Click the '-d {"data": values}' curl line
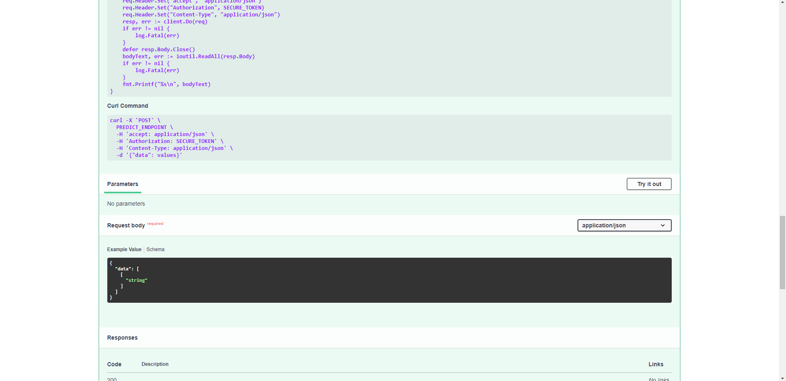The image size is (786, 381). click(149, 155)
